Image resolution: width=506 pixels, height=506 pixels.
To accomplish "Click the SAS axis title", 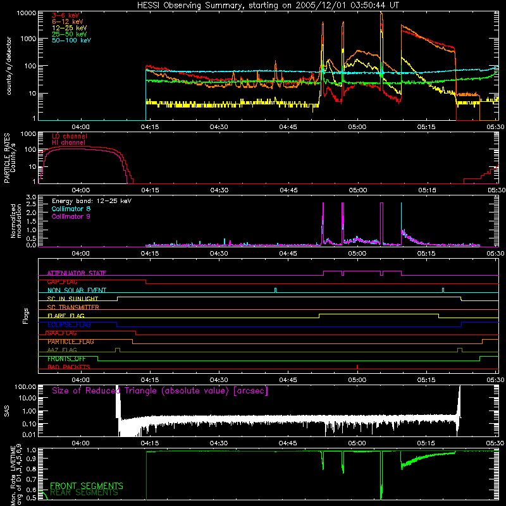I will (7, 411).
